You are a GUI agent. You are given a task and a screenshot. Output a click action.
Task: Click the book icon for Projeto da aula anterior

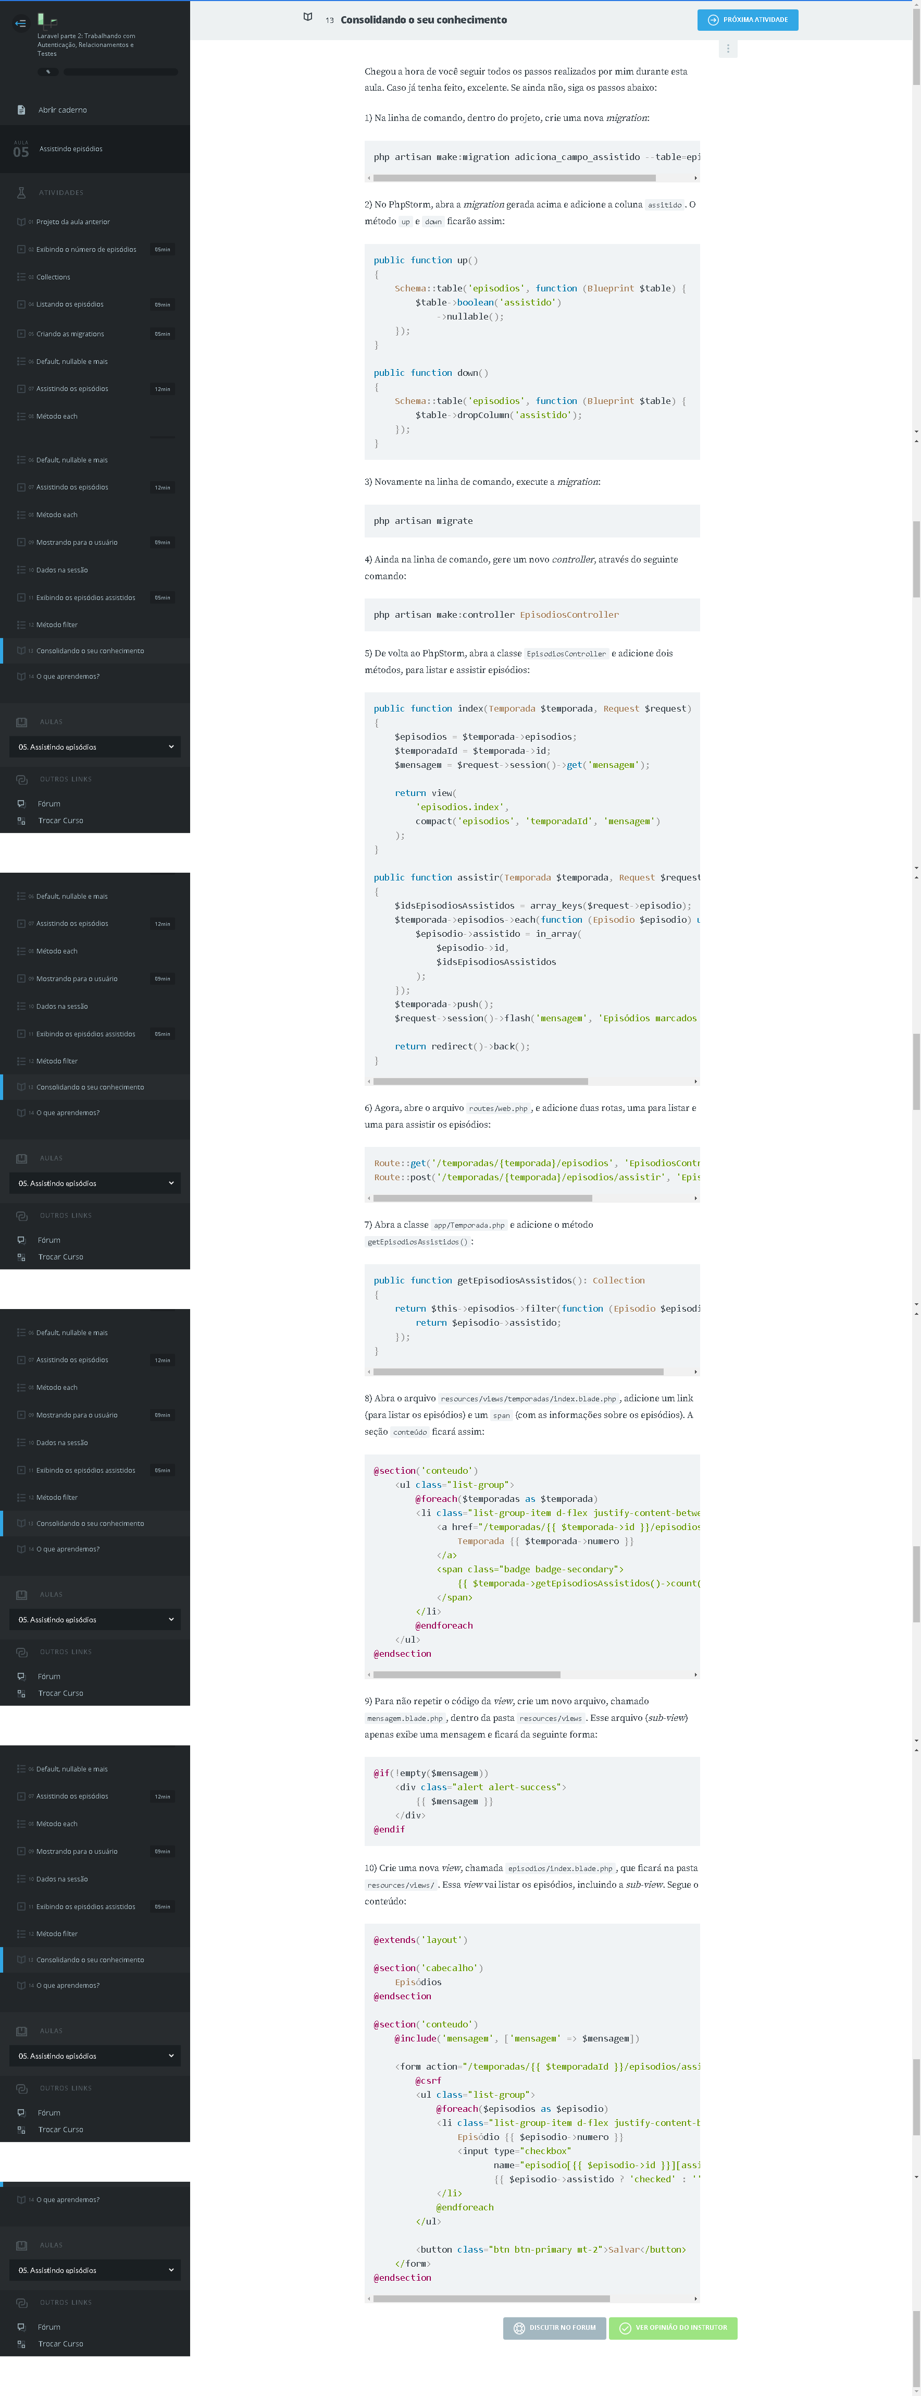coord(21,222)
